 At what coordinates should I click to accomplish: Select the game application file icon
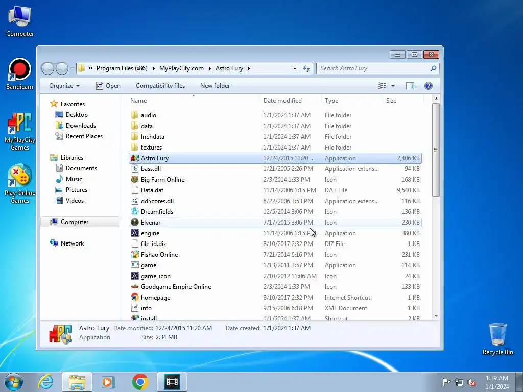(135, 265)
